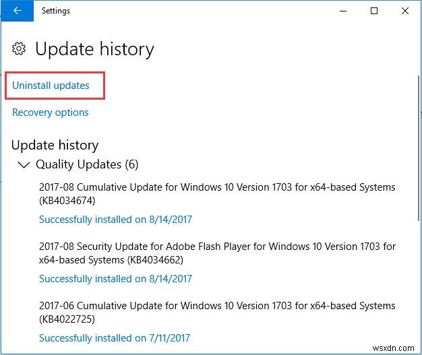Click the gear icon beside Update history
Image resolution: width=422 pixels, height=355 pixels.
coord(20,49)
